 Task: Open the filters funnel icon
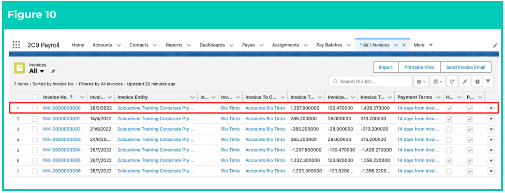[488, 82]
